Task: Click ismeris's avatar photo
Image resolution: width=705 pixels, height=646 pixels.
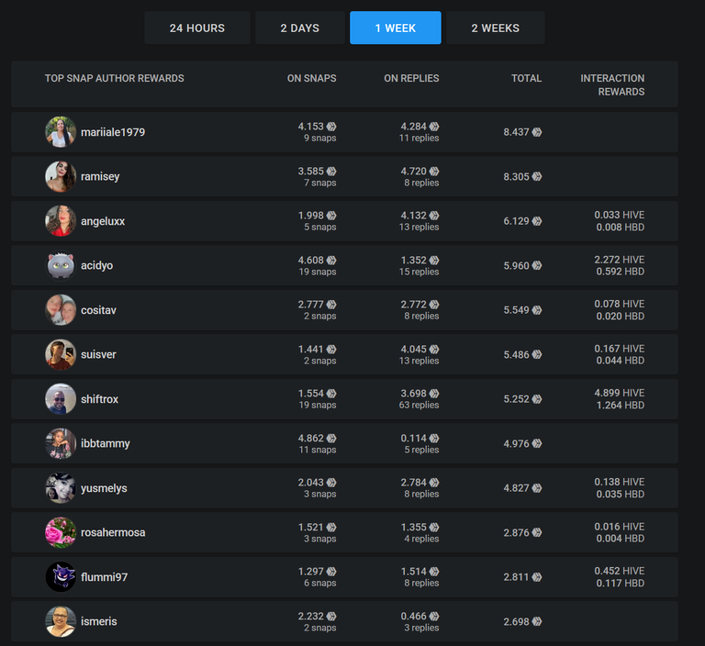Action: tap(61, 621)
